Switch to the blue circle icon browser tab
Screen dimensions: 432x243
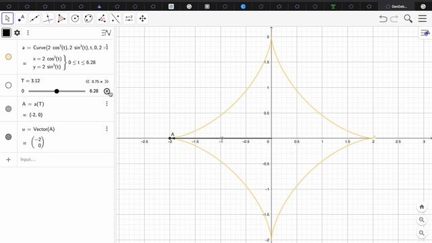tap(243, 6)
